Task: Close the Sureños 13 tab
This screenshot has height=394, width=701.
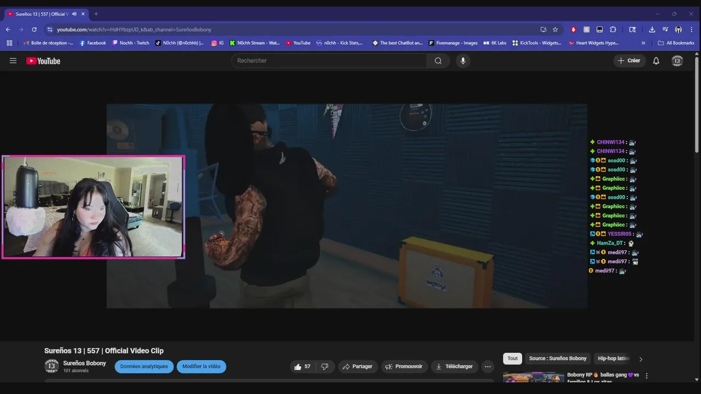Action: click(83, 14)
